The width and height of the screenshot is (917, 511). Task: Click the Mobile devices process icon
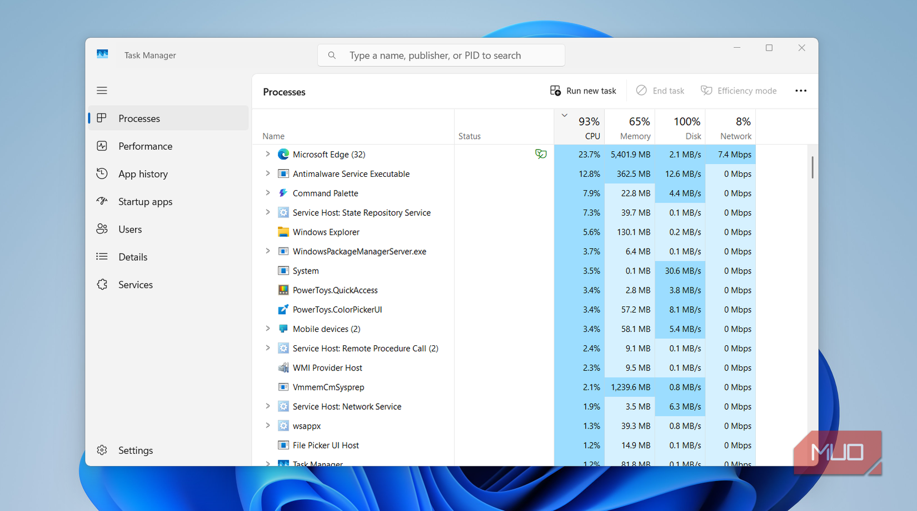point(283,329)
